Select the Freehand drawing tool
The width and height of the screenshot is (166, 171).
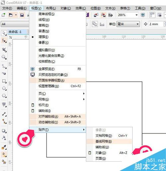click(x=4, y=66)
